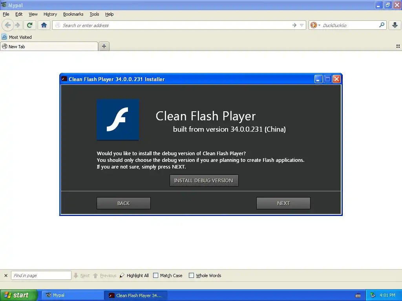
Task: Click the Mypal raccoon title bar icon
Action: [x=4, y=5]
